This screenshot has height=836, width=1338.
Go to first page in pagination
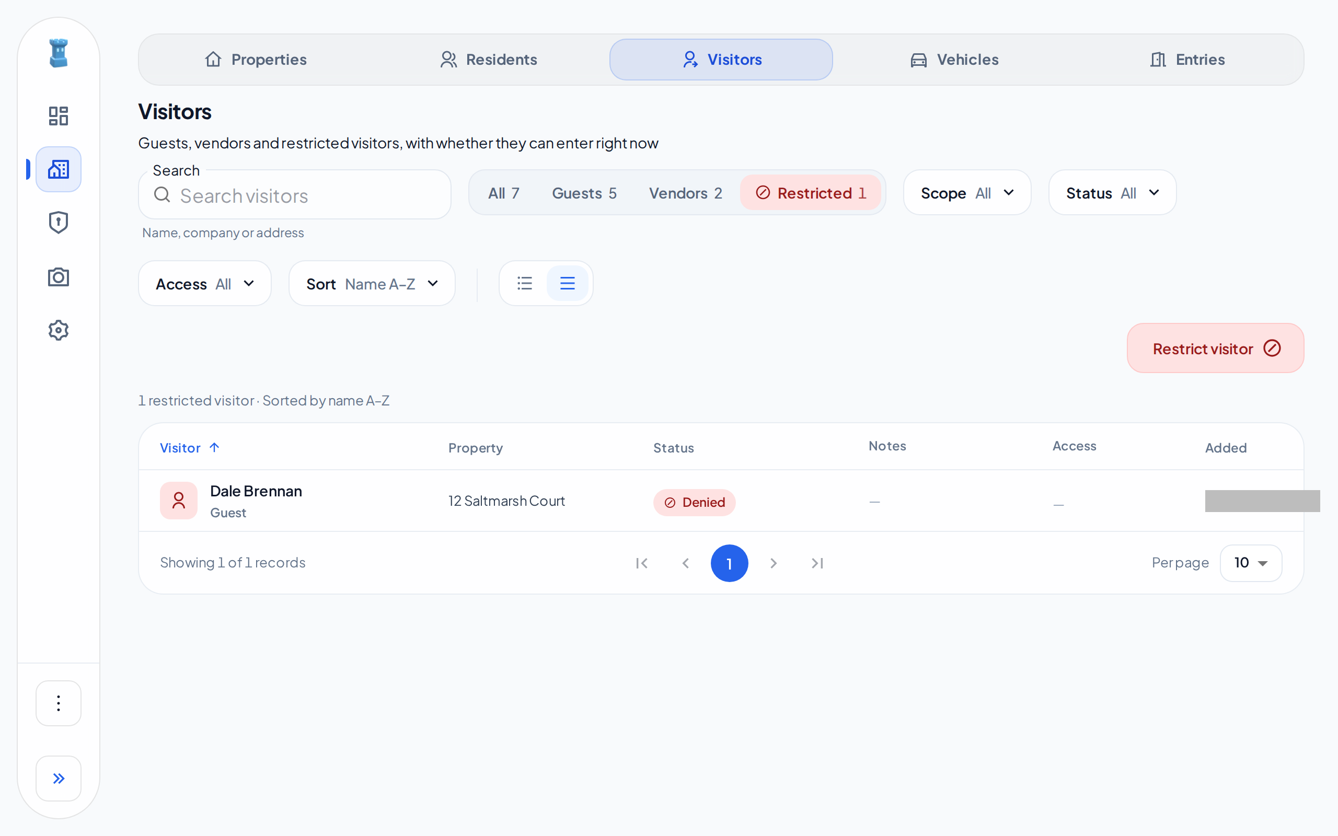(x=642, y=563)
